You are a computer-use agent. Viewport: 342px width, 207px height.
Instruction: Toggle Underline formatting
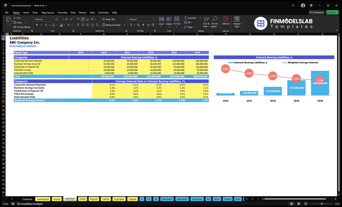click(46, 25)
